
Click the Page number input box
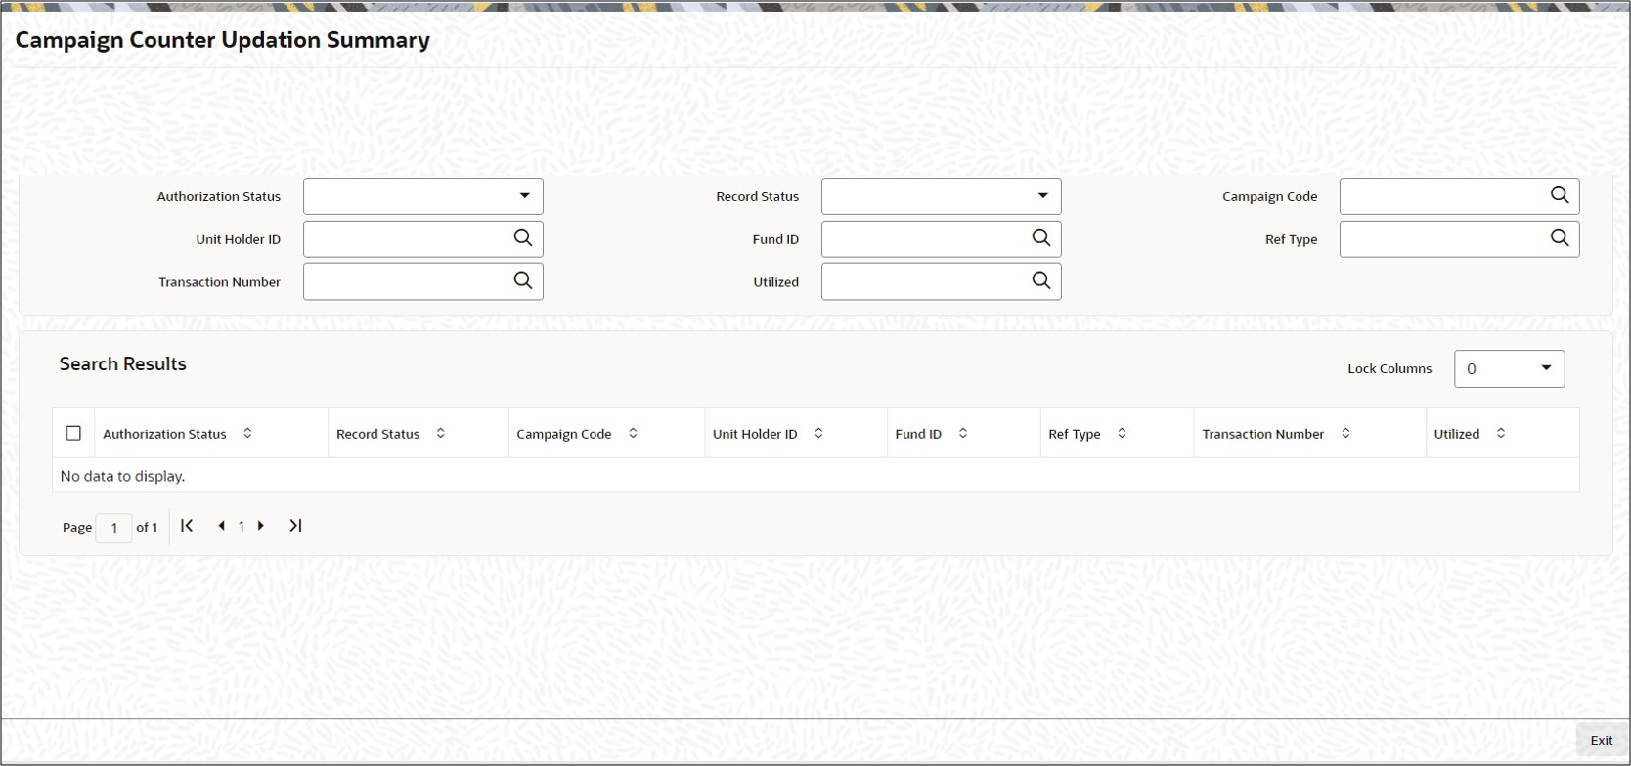click(113, 528)
